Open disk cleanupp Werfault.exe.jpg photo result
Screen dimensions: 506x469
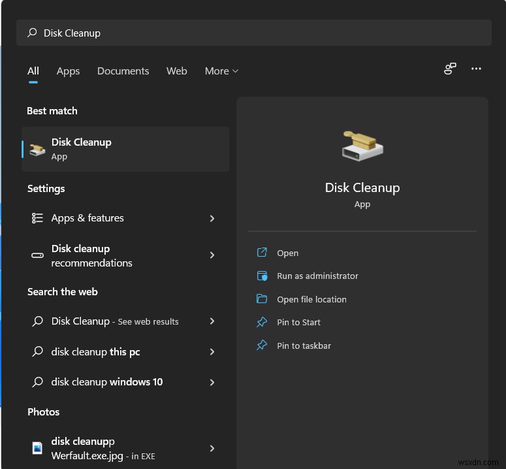click(x=125, y=448)
